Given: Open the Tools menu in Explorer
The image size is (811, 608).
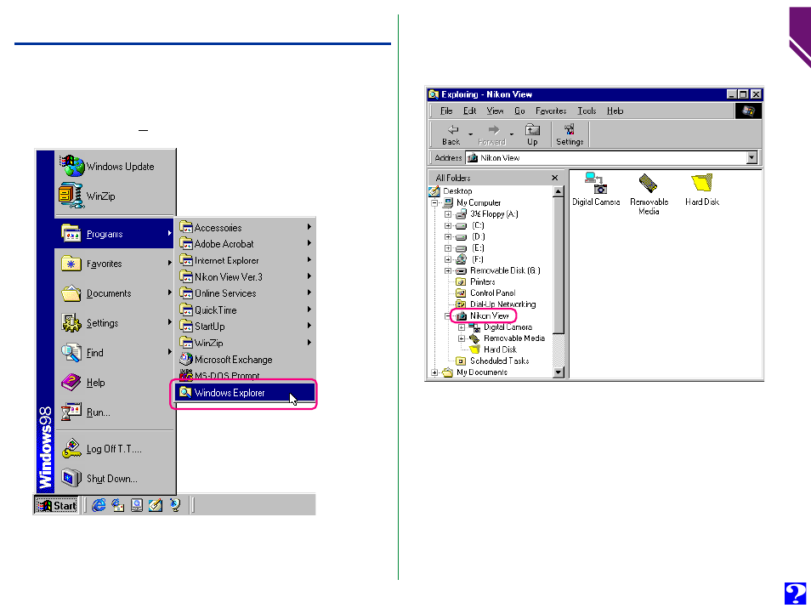Looking at the screenshot, I should 587,111.
